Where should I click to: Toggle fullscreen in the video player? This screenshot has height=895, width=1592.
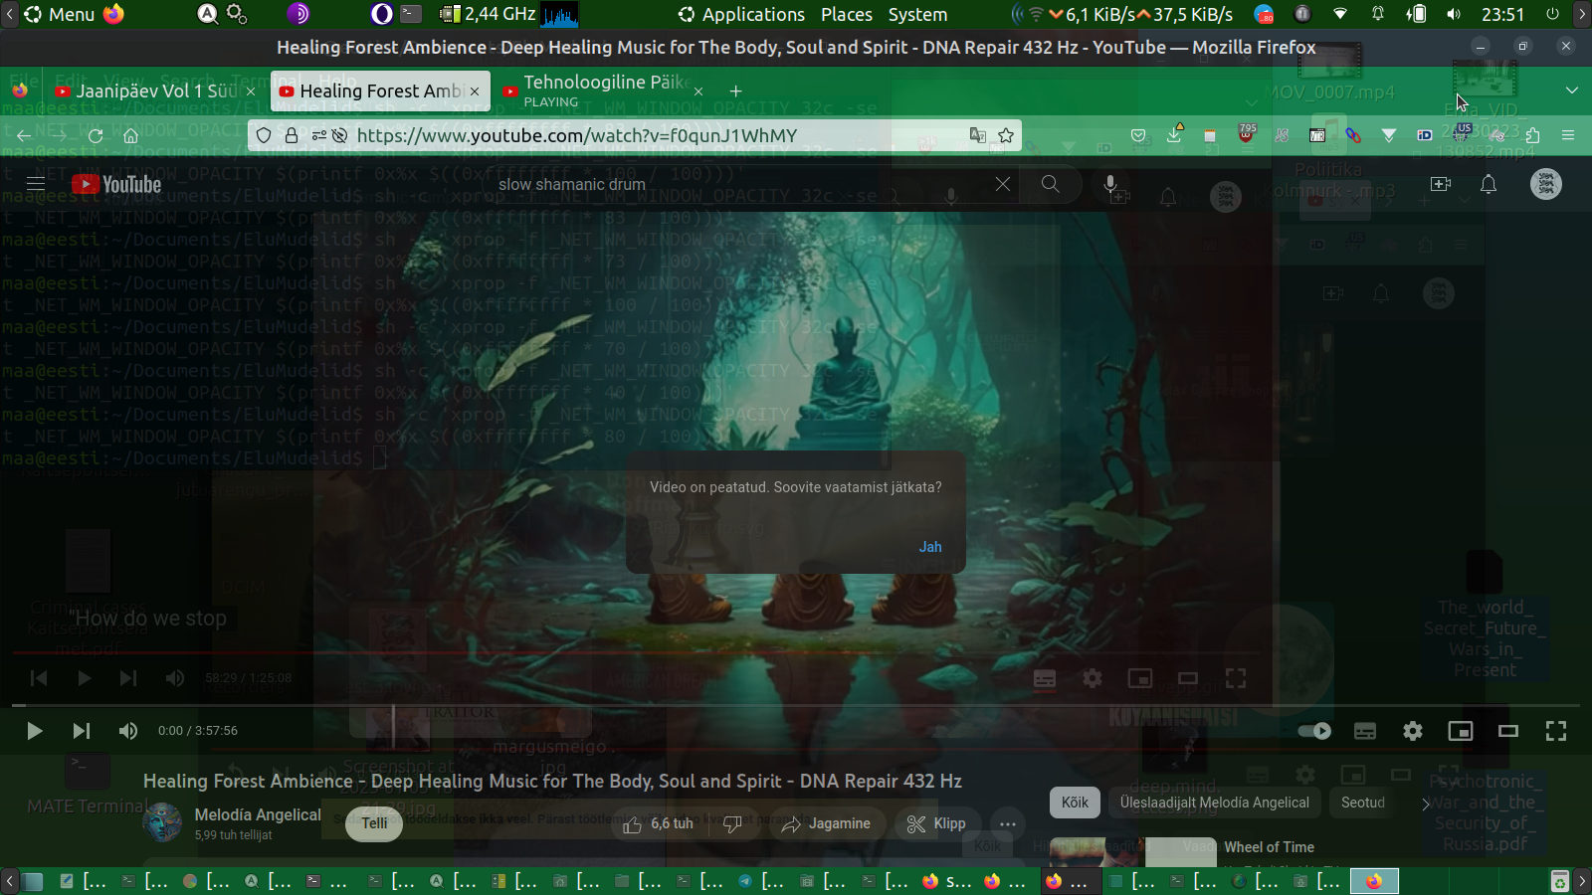1556,731
